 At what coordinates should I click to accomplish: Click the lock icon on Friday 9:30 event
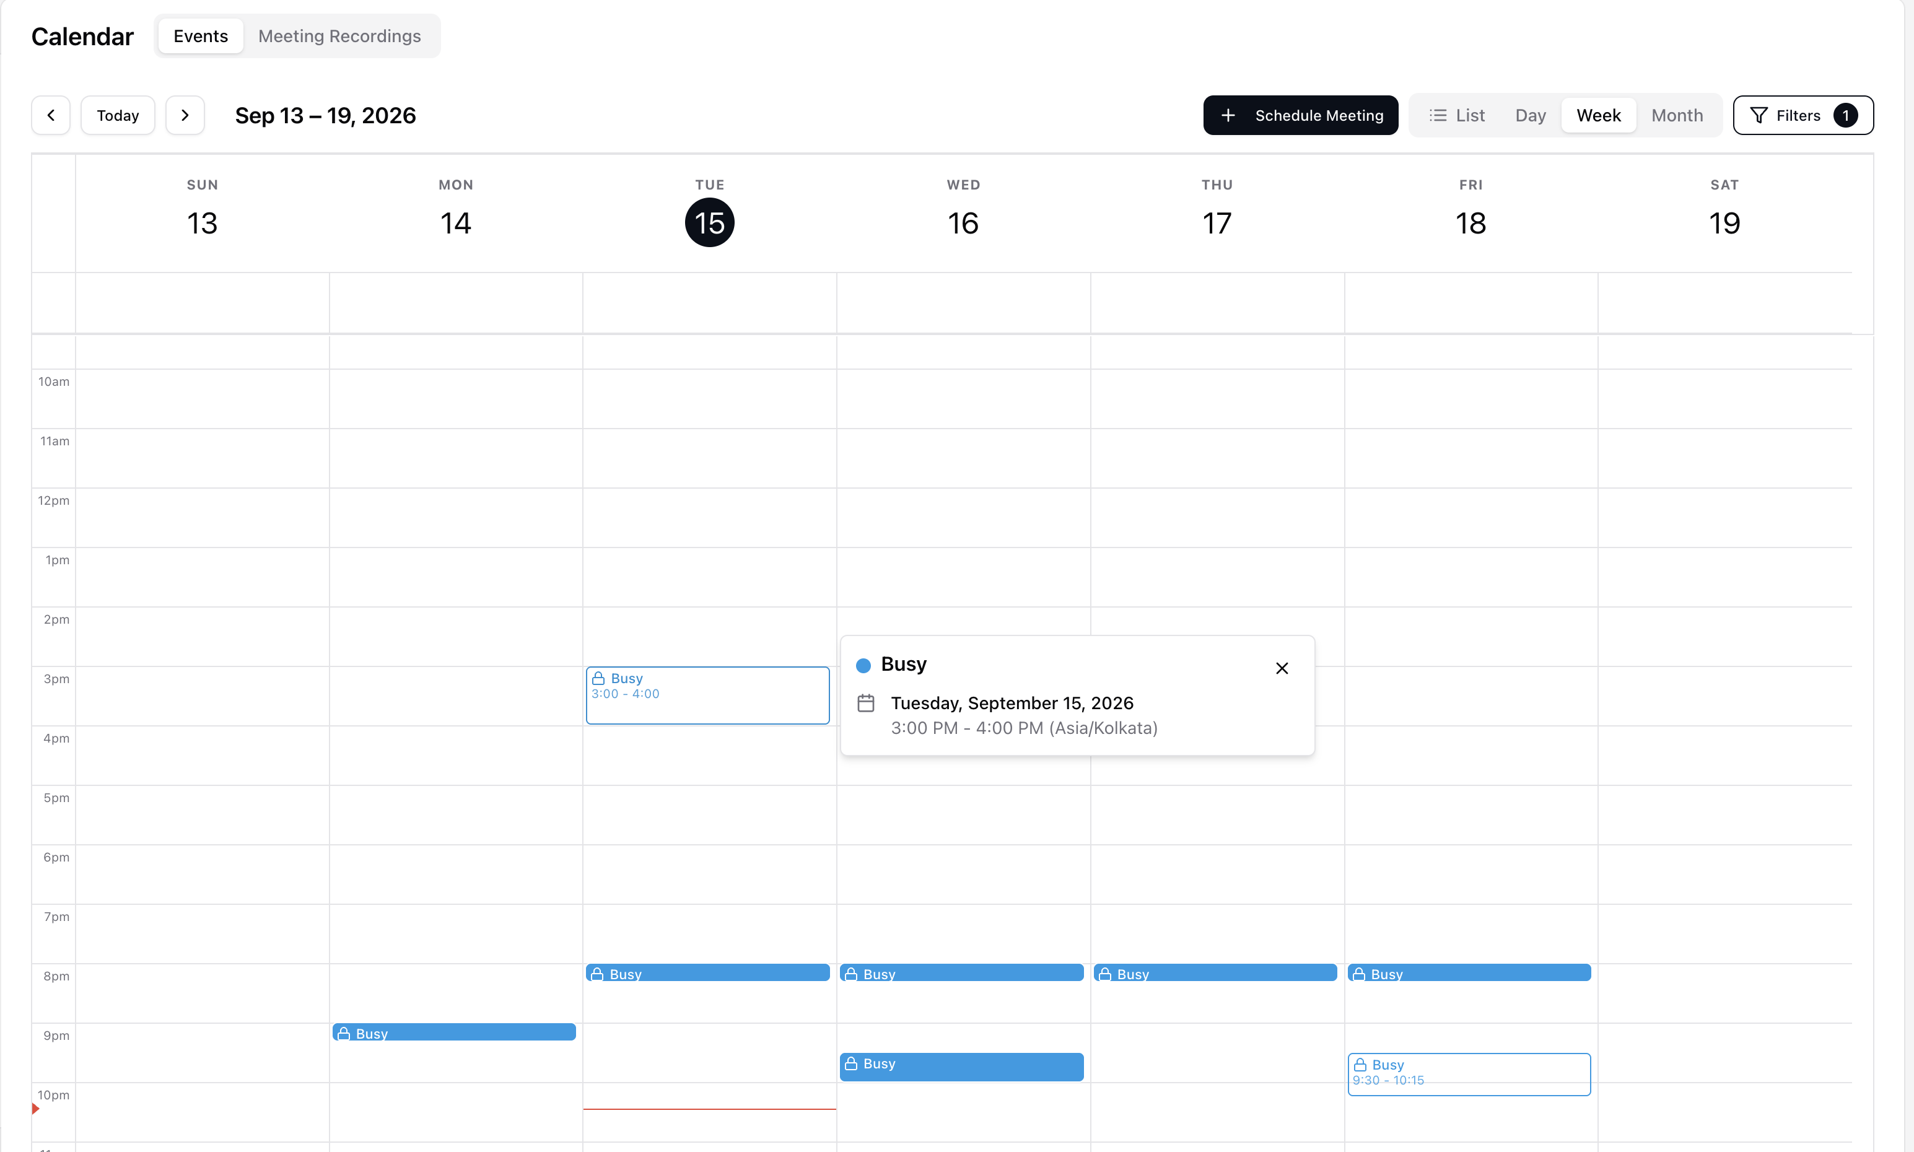1359,1064
